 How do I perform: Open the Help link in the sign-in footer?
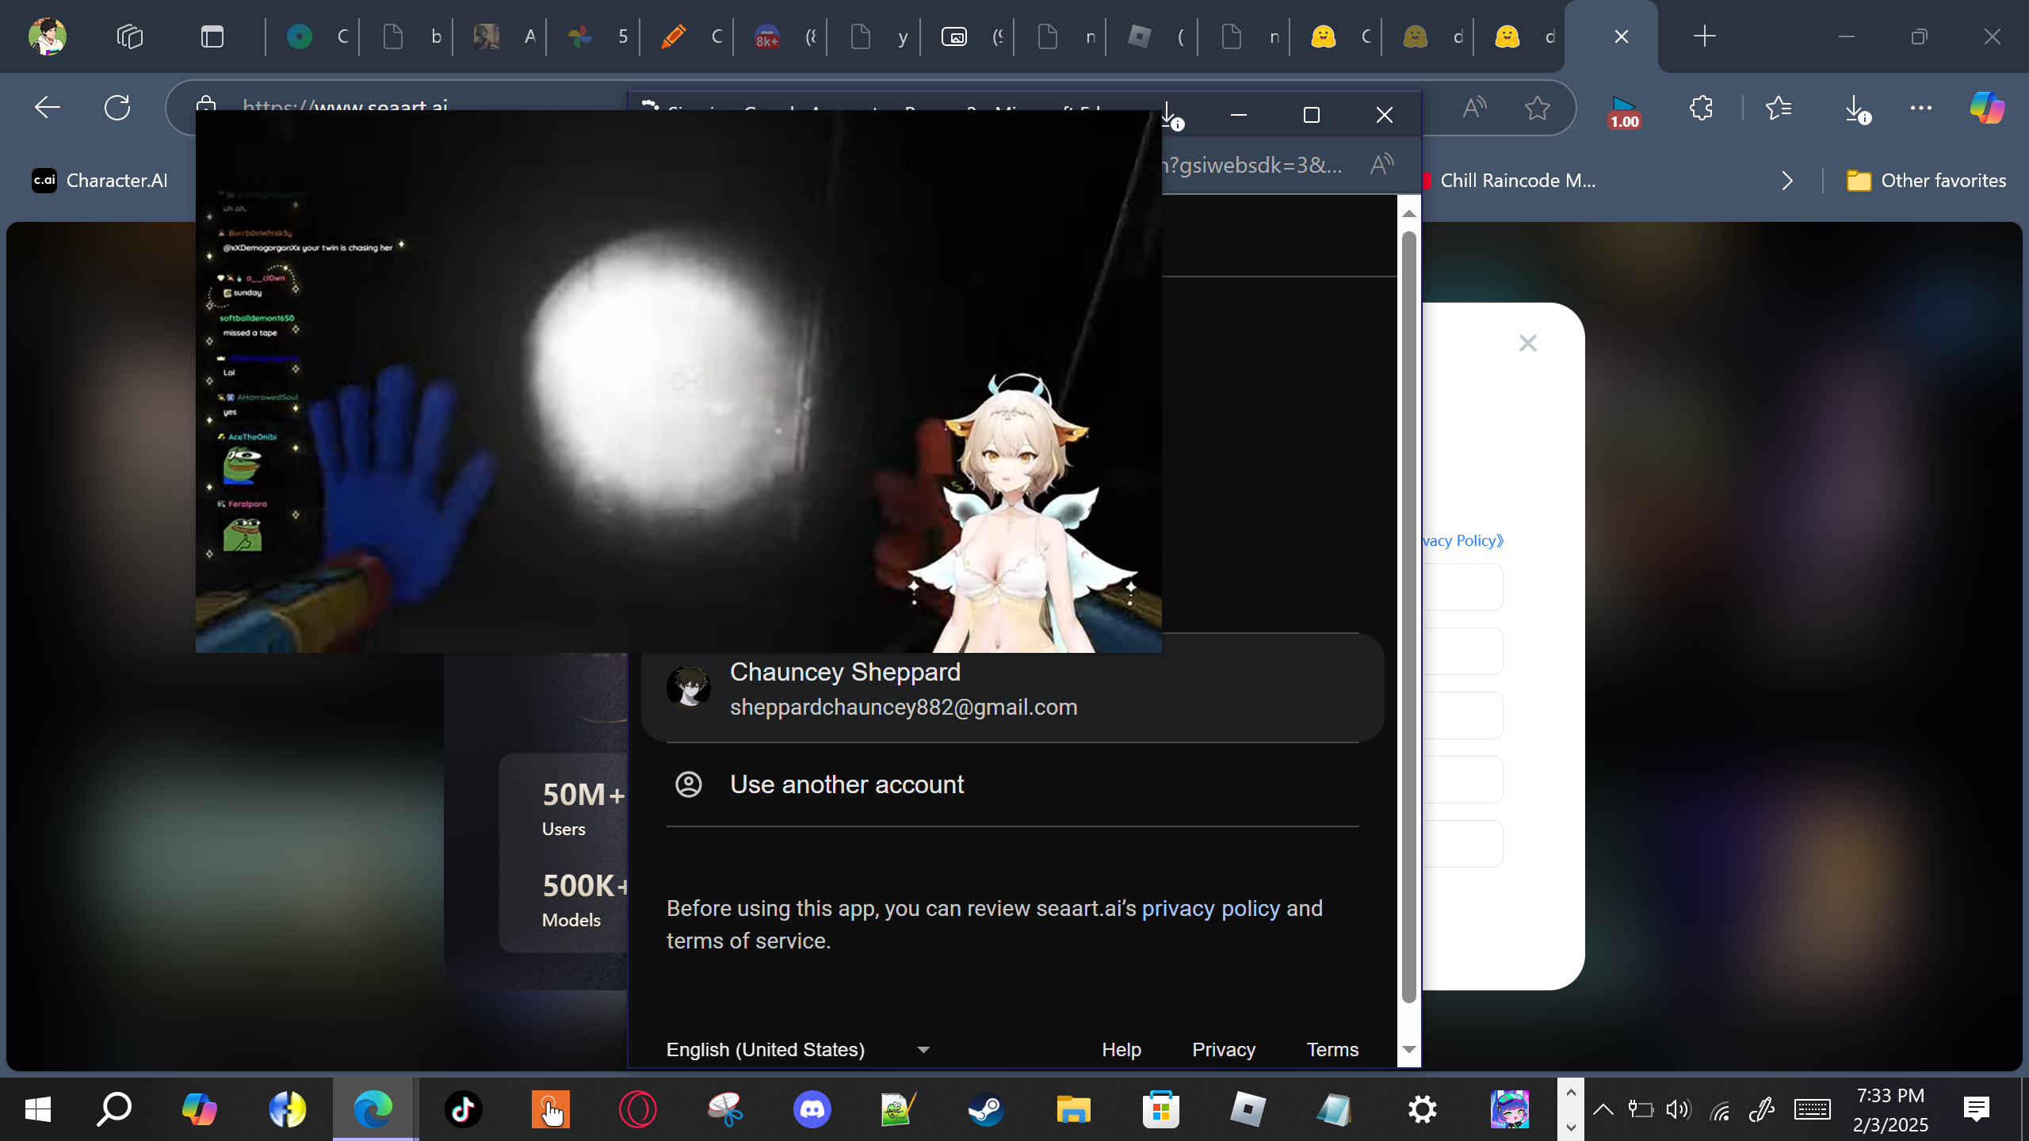tap(1121, 1049)
